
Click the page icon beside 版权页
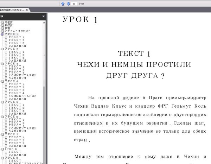pyautogui.click(x=2, y=25)
